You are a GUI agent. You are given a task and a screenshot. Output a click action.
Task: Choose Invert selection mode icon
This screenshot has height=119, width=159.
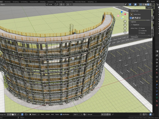(137, 18)
